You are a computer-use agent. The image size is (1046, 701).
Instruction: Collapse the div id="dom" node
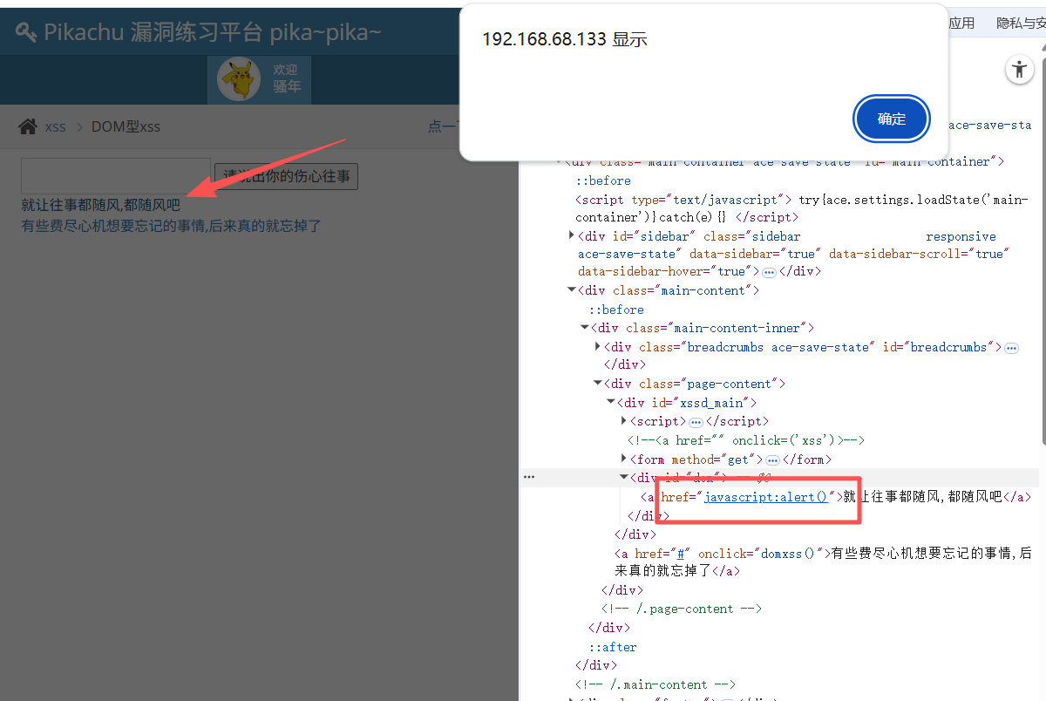pyautogui.click(x=624, y=477)
